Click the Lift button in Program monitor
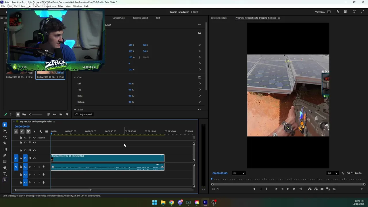Image resolution: width=368 pixels, height=207 pixels. pyautogui.click(x=310, y=189)
